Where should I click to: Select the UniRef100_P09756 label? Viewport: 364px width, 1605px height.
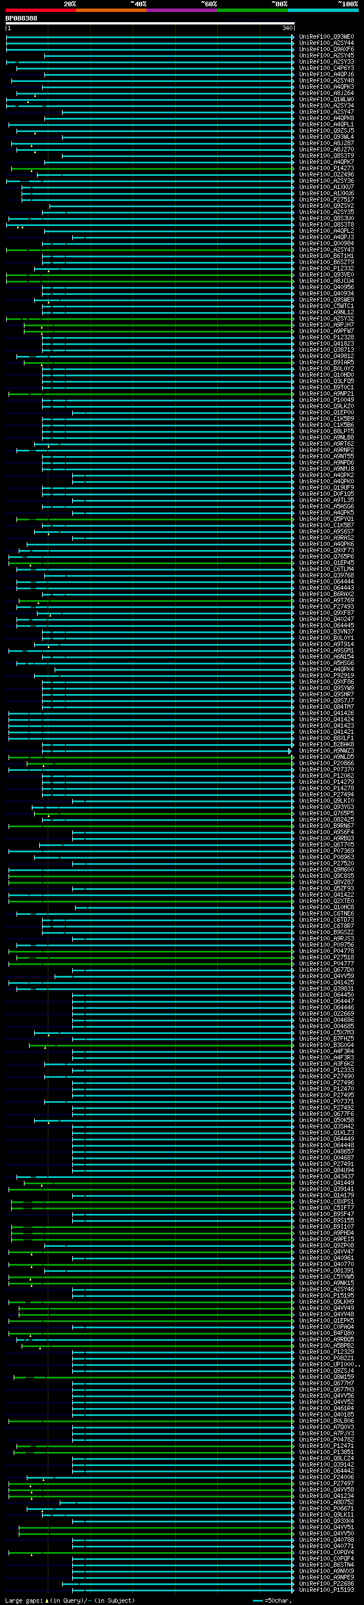(x=326, y=945)
